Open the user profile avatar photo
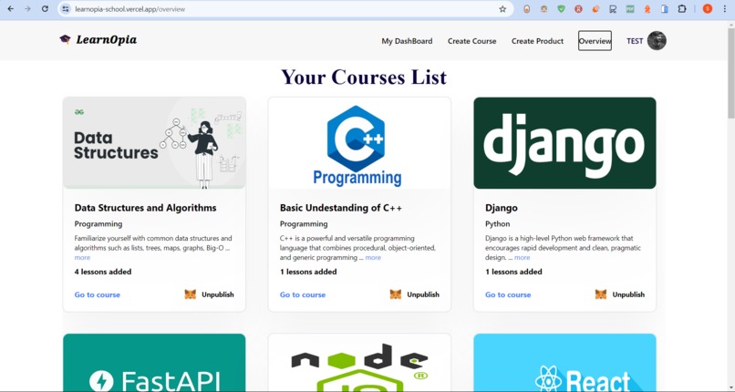The image size is (735, 392). coord(657,41)
